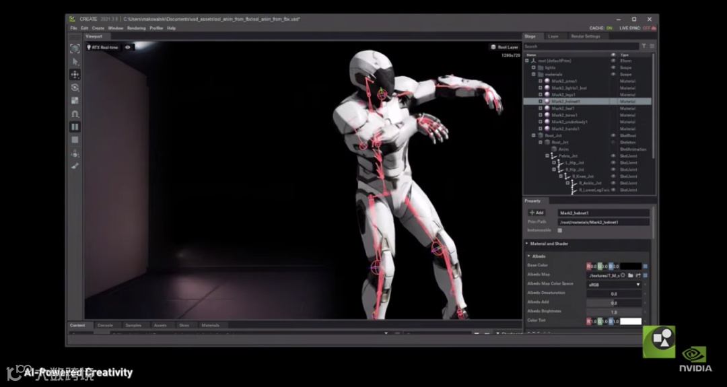This screenshot has height=387, width=727.
Task: Click the white Color Tint swatch
Action: pyautogui.click(x=630, y=321)
